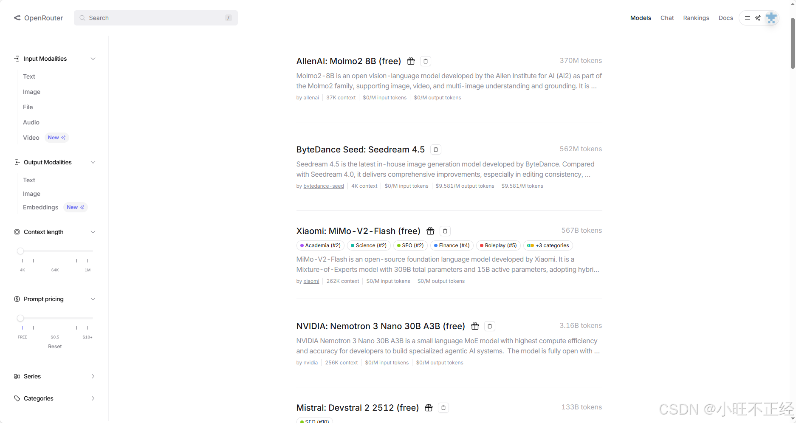The image size is (796, 423).
Task: Click the Prompt pricing slider handle
Action: (x=20, y=318)
